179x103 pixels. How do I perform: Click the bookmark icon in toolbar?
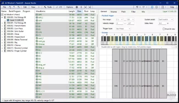pyautogui.click(x=163, y=7)
